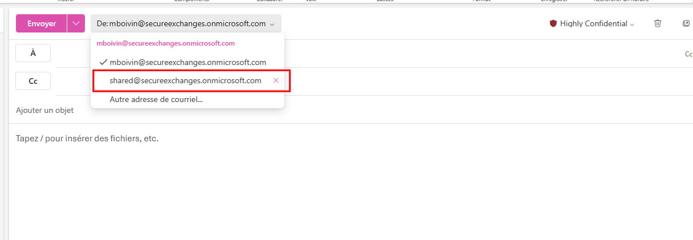Screen dimensions: 693x240
Task: Select mboivin@secureexchanges.onmicrosoft.com checked sender entry
Action: pos(187,62)
